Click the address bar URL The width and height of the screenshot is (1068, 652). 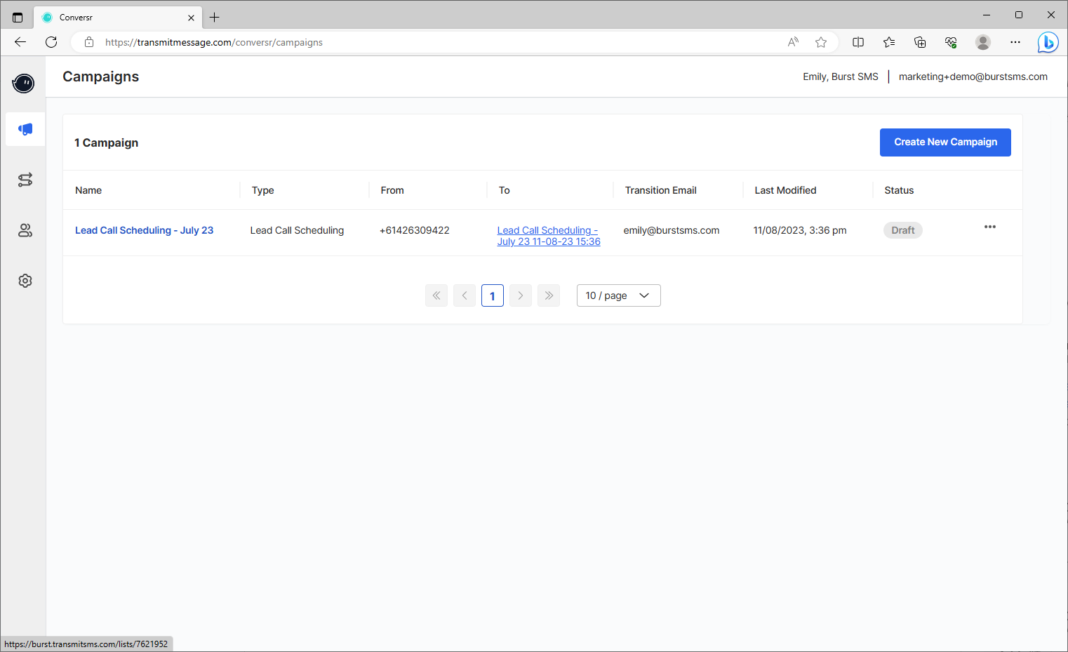214,42
